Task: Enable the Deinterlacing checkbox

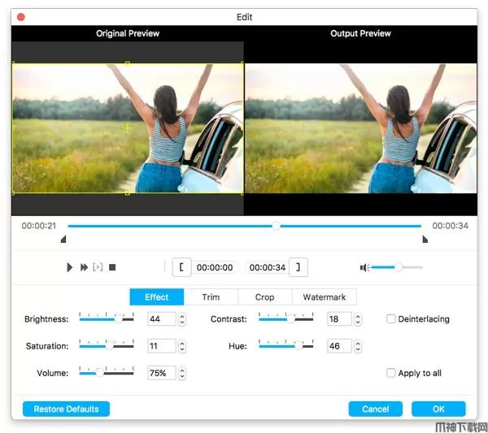Action: pyautogui.click(x=391, y=319)
